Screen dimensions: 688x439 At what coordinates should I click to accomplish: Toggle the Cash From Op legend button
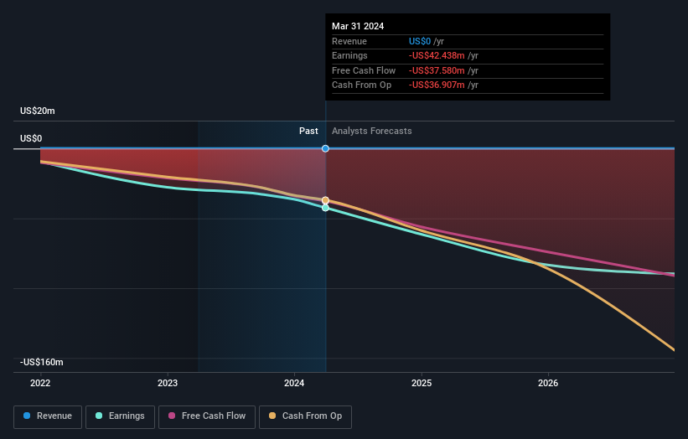[305, 416]
